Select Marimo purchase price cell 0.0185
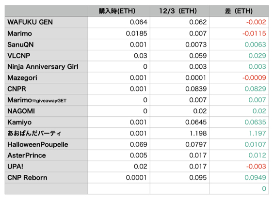 point(119,33)
